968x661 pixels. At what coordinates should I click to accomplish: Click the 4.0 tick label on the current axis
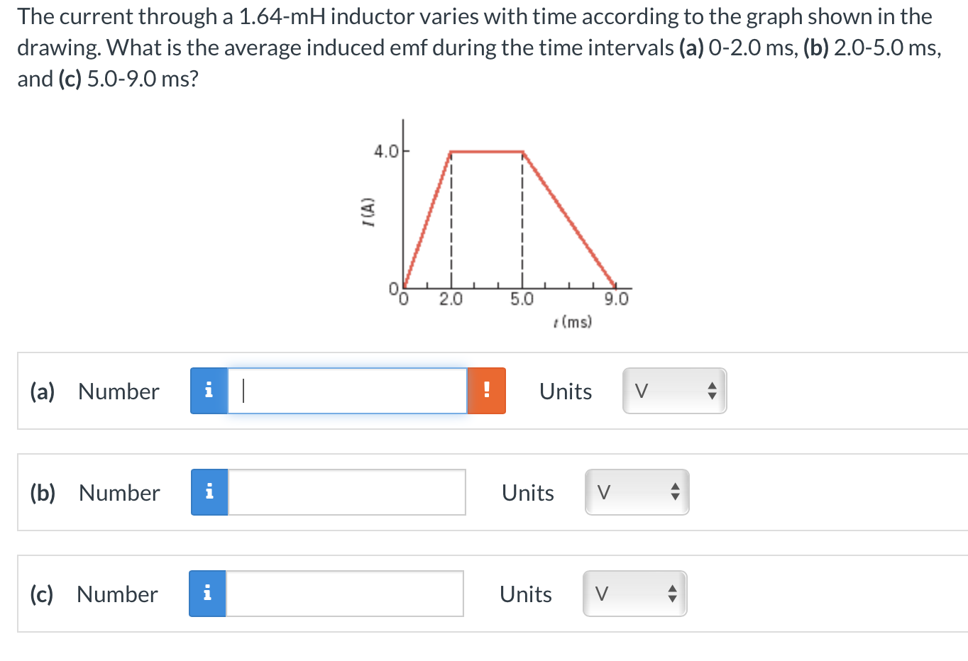(x=387, y=151)
